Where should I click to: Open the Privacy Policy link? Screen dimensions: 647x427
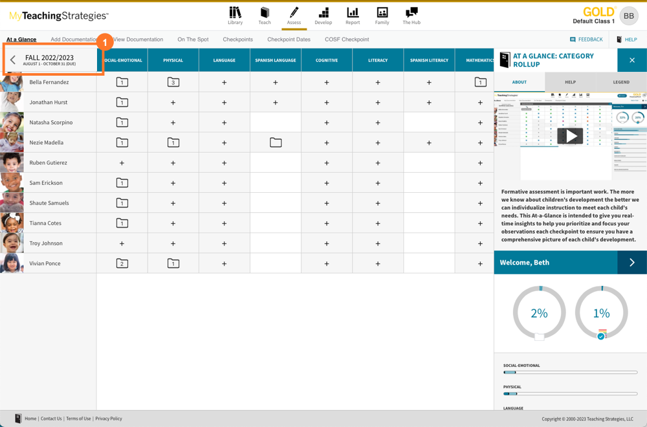109,419
